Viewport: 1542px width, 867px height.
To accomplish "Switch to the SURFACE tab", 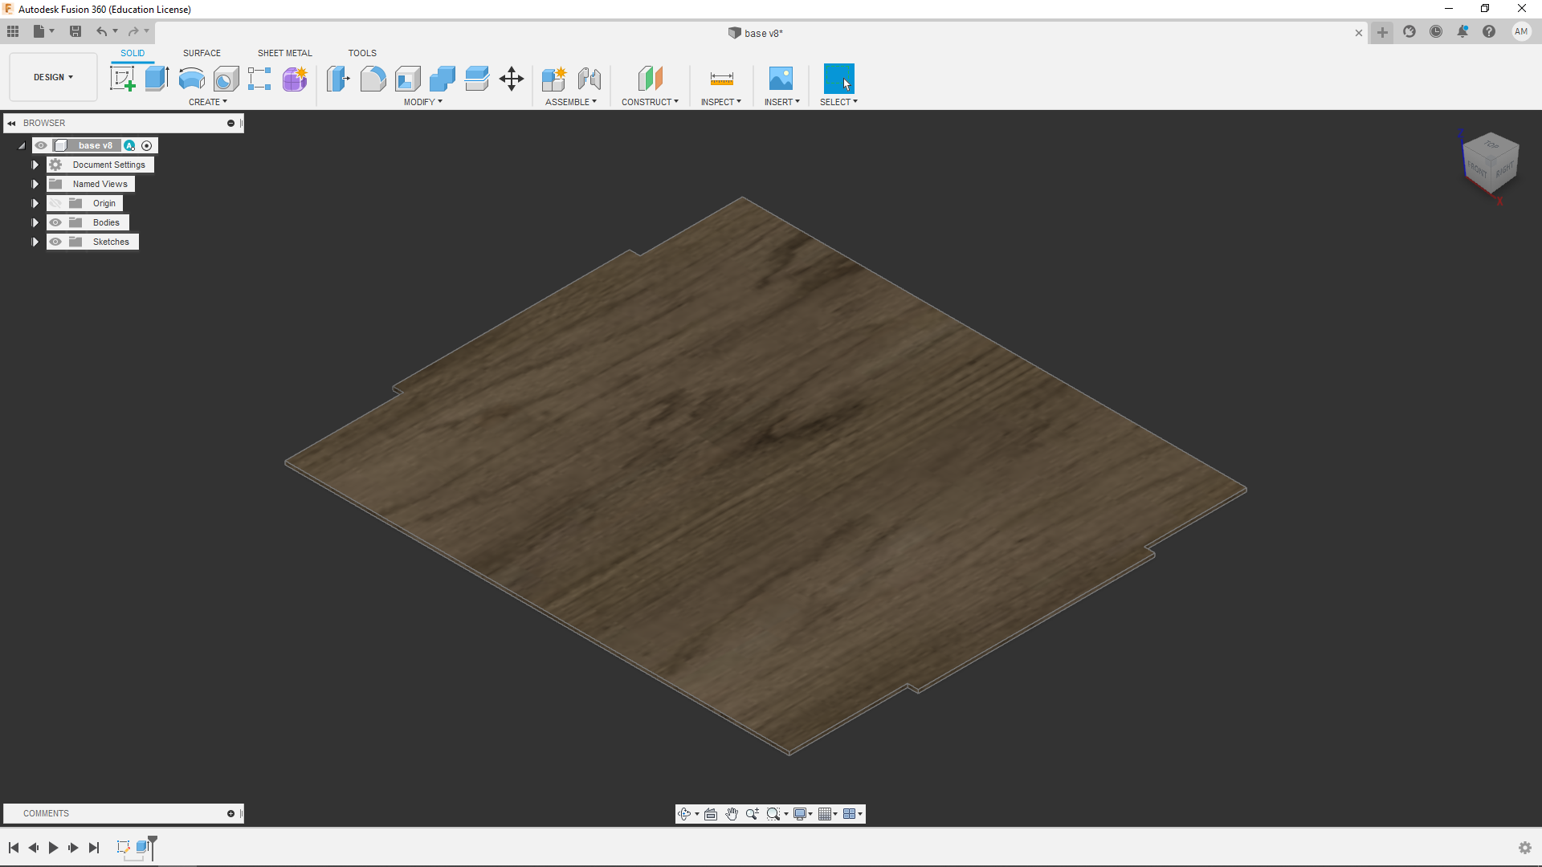I will click(x=202, y=53).
